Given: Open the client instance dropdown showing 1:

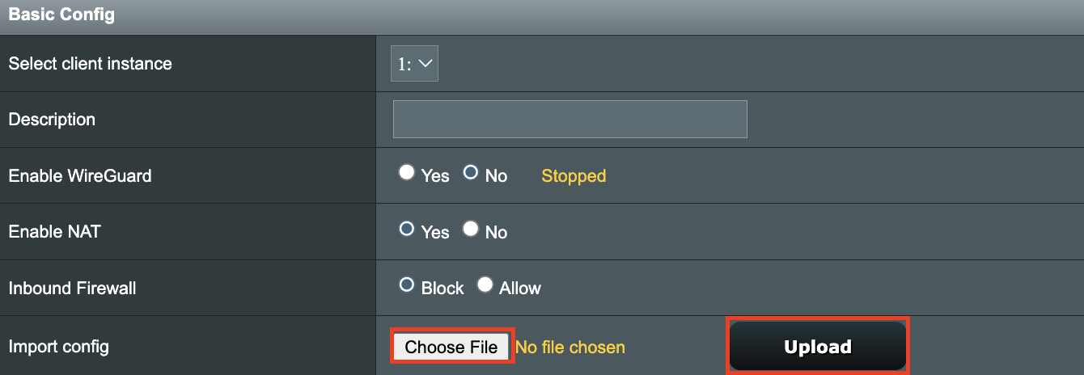Looking at the screenshot, I should [x=414, y=63].
